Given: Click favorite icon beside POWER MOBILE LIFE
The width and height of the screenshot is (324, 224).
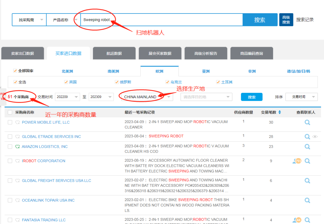Looking at the screenshot, I should point(18,123).
